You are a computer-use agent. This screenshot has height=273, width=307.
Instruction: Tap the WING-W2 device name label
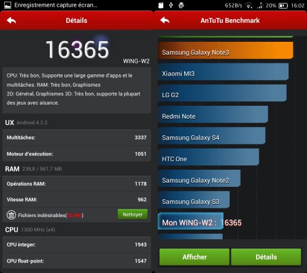click(x=136, y=61)
